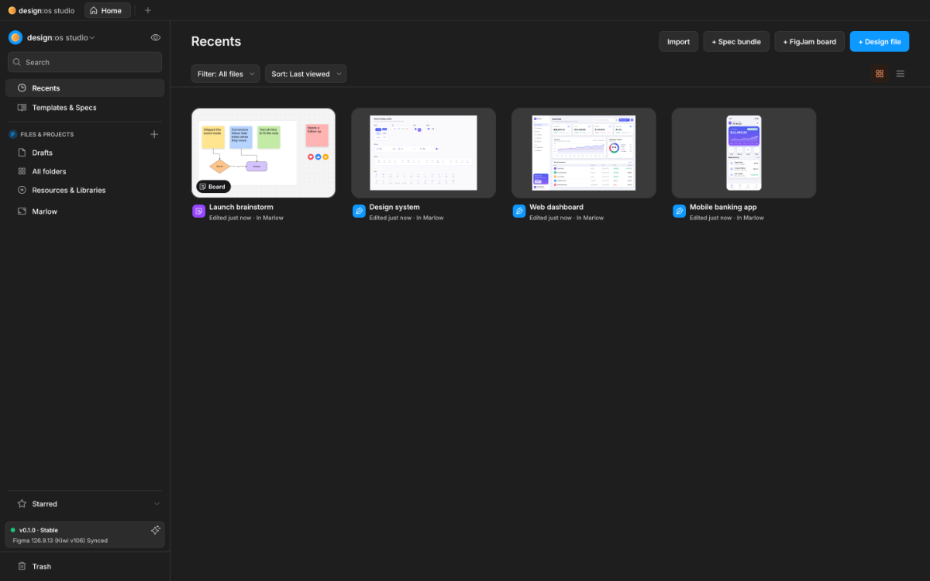930x581 pixels.
Task: Click the sparkle icon in version panel
Action: click(156, 530)
